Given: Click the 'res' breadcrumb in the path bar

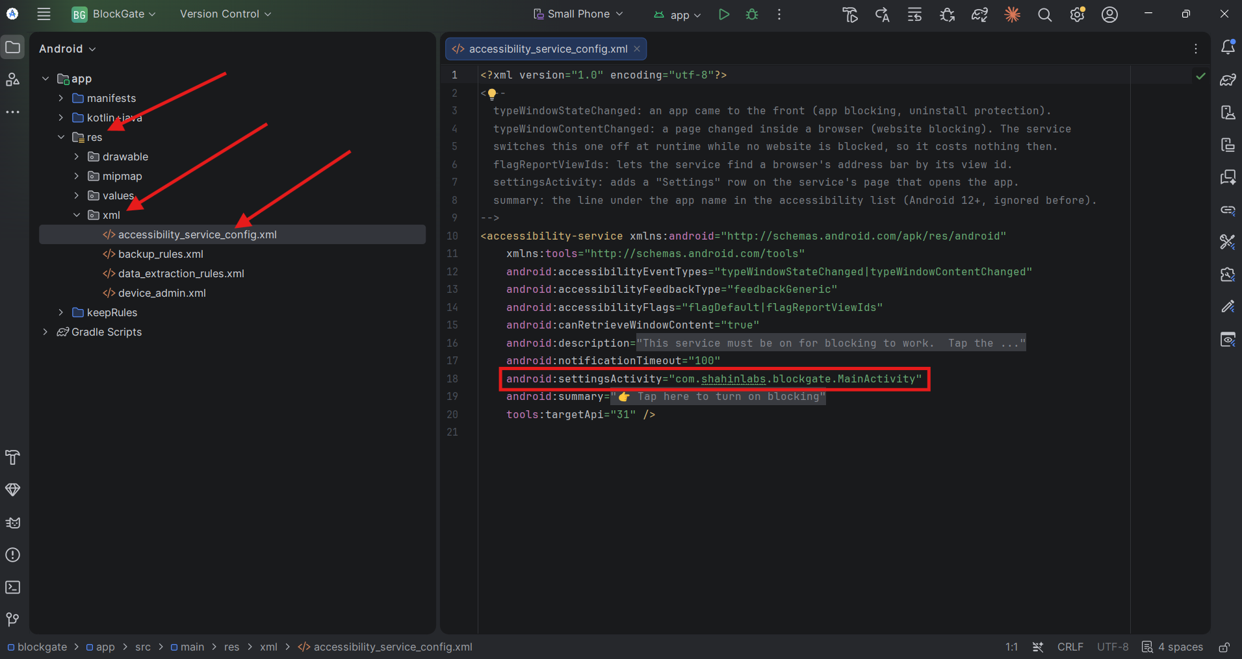Looking at the screenshot, I should (x=231, y=647).
